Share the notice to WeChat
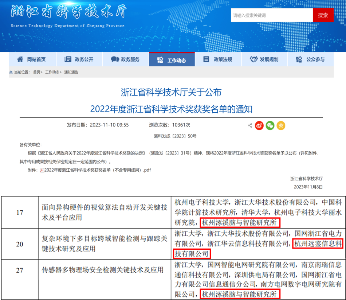The image size is (346, 300). pyautogui.click(x=270, y=125)
